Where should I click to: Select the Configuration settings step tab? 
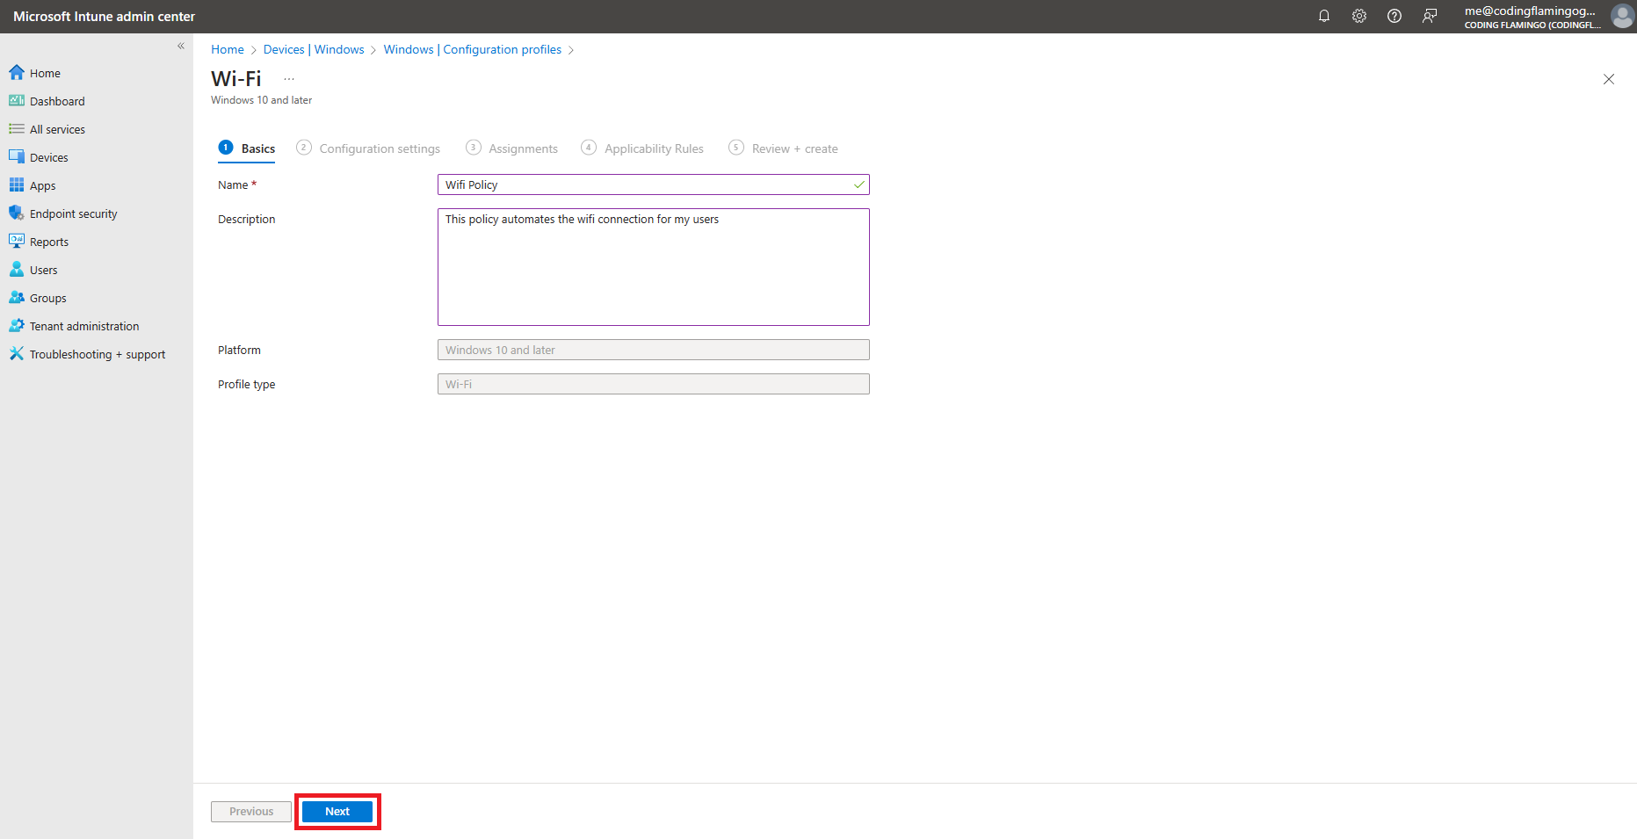[x=368, y=148]
